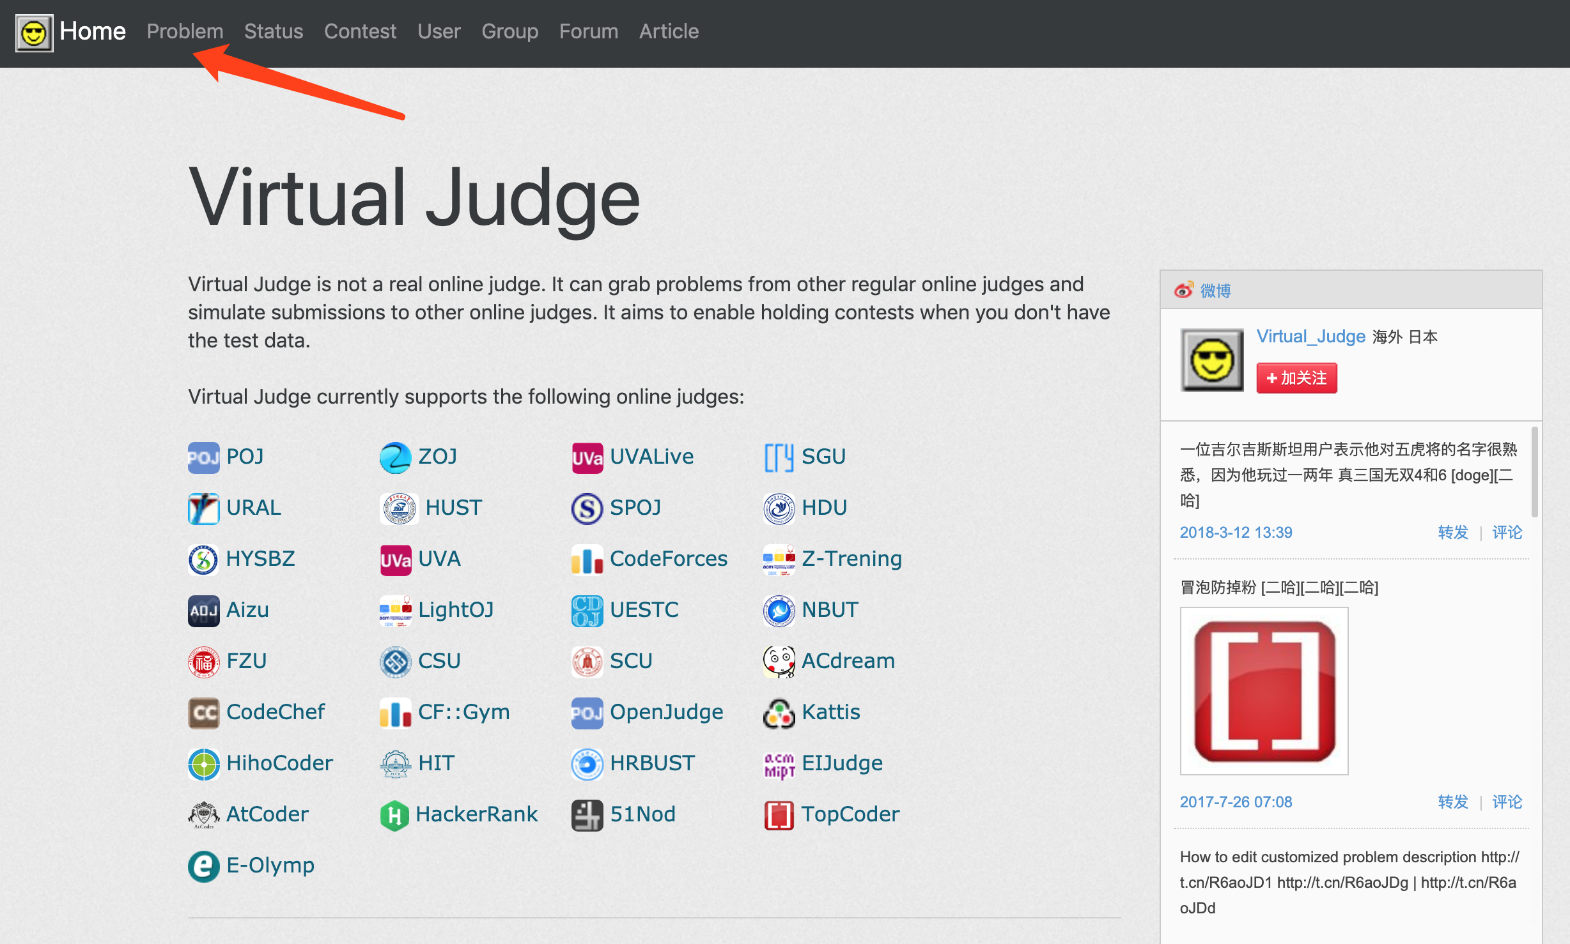Open the red TopCoder image in Weibo post

point(1264,691)
